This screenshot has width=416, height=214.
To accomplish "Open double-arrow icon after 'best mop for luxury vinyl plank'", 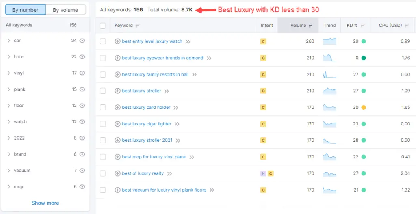I will (192, 157).
